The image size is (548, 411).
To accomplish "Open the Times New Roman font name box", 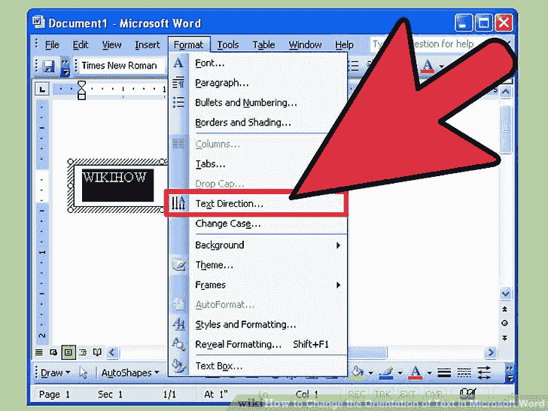I will [x=121, y=65].
